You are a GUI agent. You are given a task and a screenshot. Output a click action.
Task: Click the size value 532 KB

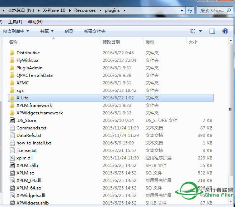[205, 173]
